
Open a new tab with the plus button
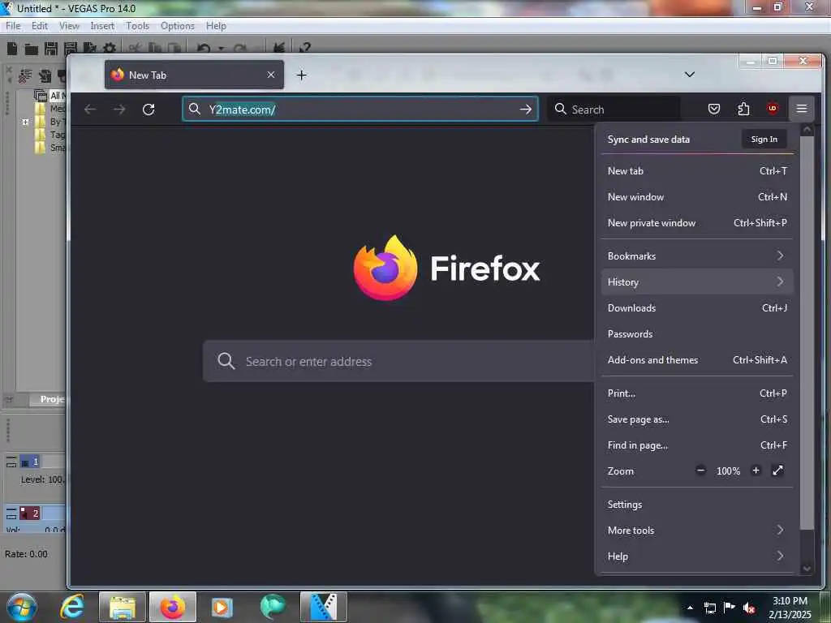pyautogui.click(x=302, y=75)
